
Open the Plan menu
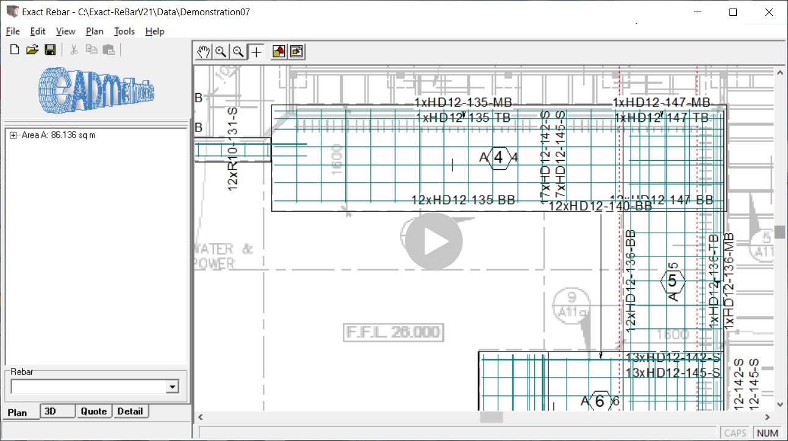95,31
